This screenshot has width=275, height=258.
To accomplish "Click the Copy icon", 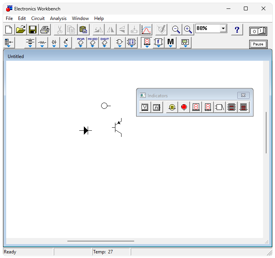I will [x=72, y=30].
